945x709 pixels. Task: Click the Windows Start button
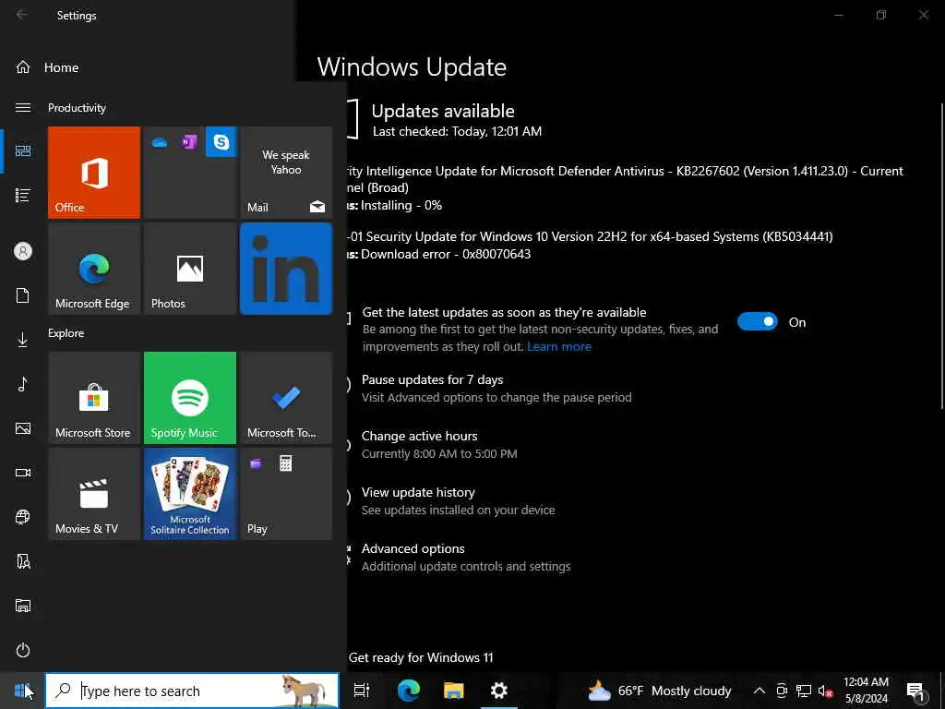[22, 691]
